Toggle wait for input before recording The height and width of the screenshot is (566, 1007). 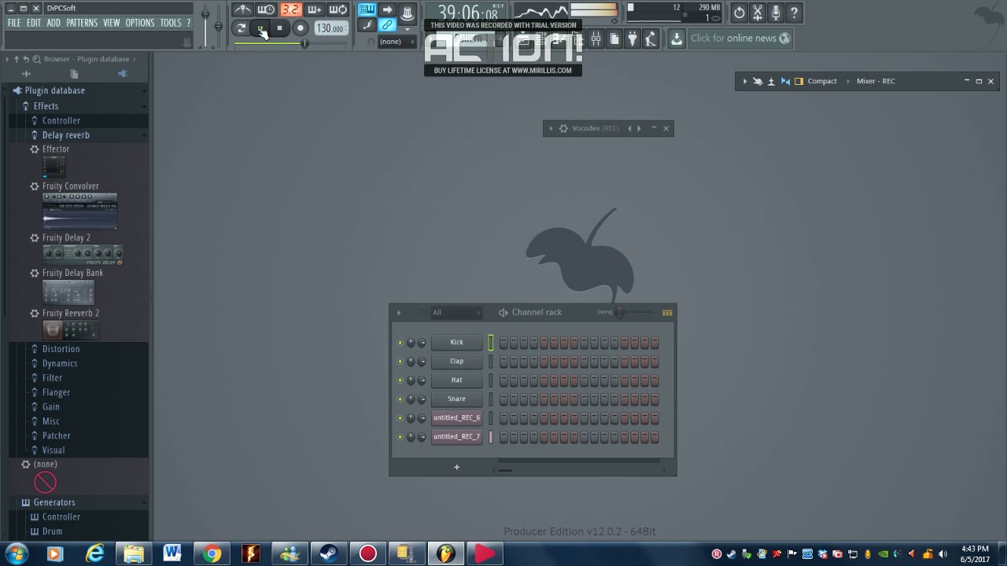click(267, 10)
